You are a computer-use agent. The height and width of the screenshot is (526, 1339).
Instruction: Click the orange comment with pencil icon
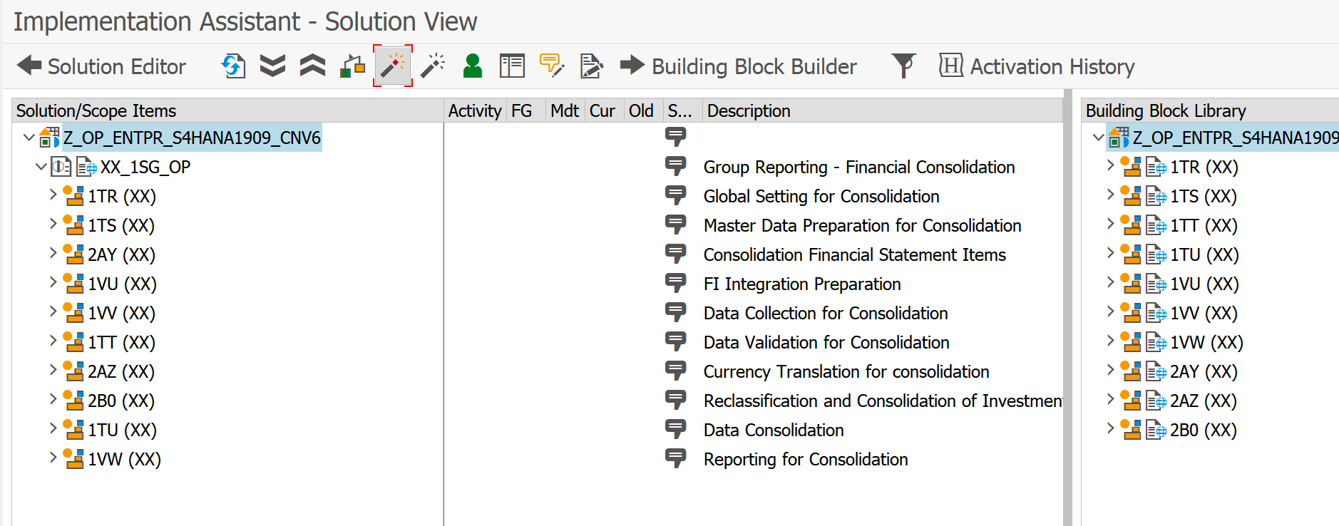551,66
